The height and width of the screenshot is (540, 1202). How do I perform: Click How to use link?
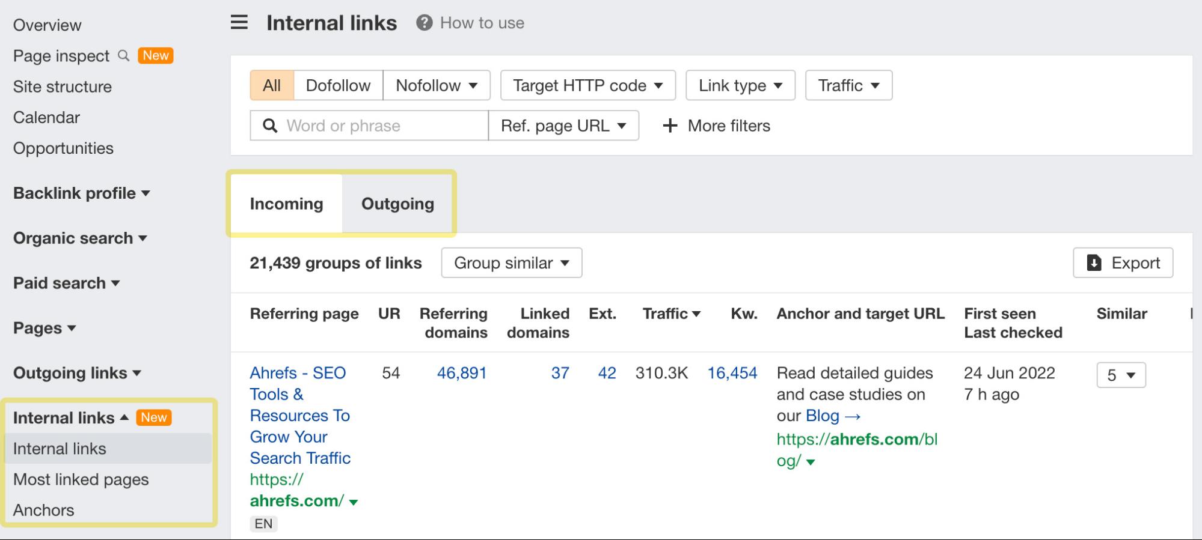pyautogui.click(x=482, y=23)
